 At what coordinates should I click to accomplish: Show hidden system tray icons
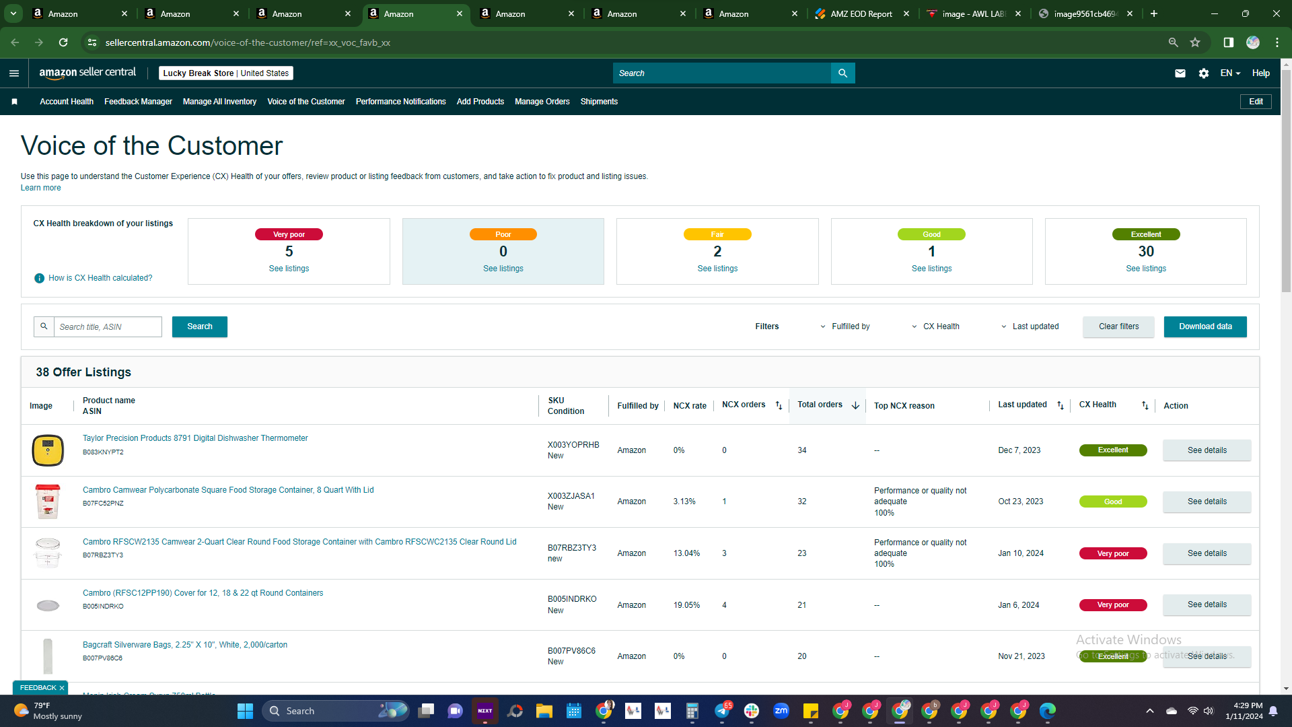(1150, 711)
